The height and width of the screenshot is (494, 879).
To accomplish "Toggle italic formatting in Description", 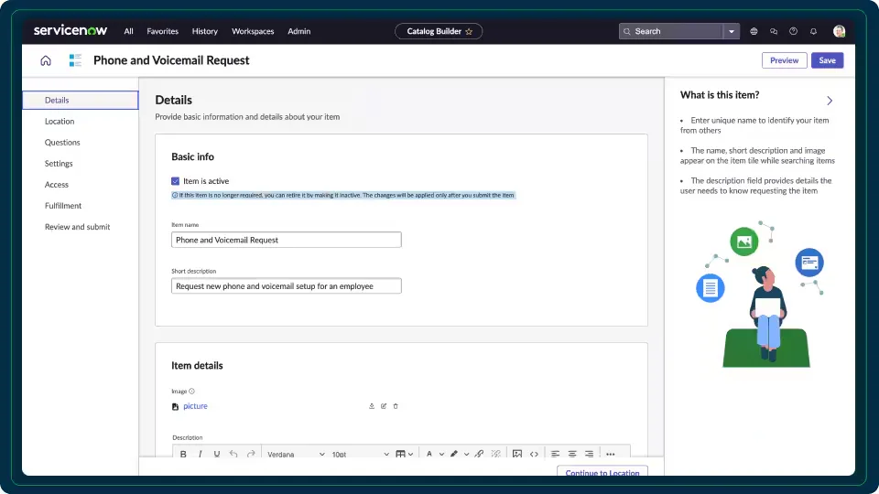I will pyautogui.click(x=201, y=454).
